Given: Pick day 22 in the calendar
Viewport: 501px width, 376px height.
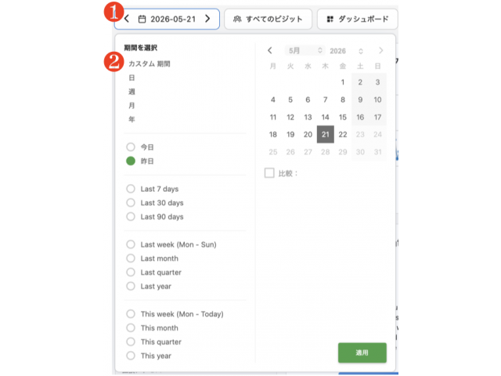Looking at the screenshot, I should click(x=343, y=134).
